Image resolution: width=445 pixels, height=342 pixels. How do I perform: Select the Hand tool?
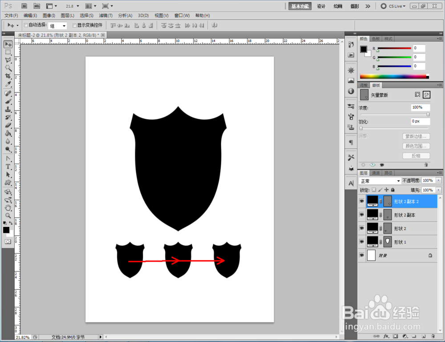click(x=8, y=208)
